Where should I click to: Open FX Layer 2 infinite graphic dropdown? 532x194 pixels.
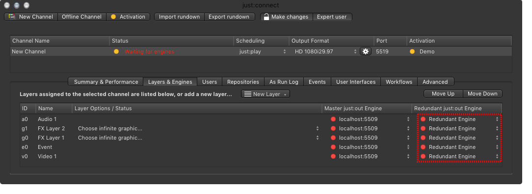click(x=198, y=129)
